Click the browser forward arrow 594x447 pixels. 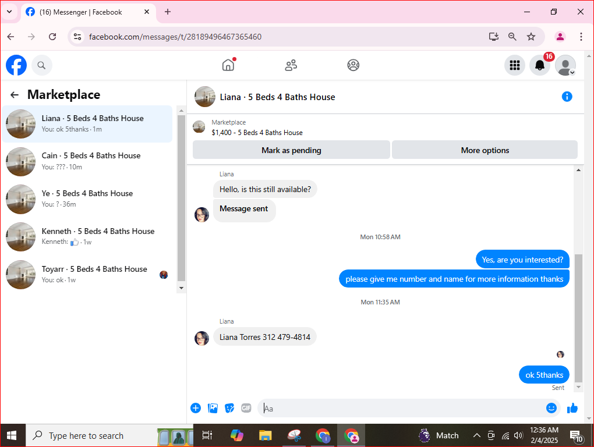coord(31,37)
